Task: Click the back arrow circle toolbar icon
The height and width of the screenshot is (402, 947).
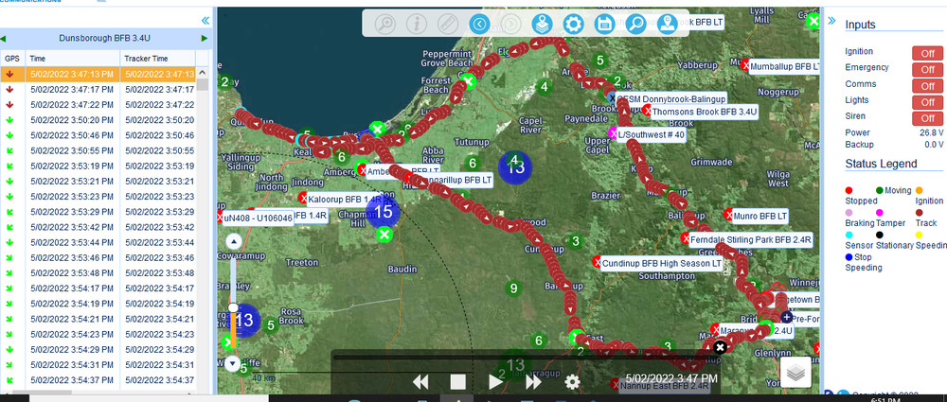Action: tap(479, 24)
